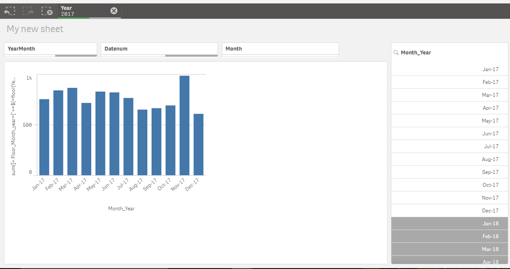Select Oct-17 in the listbox

[449, 185]
